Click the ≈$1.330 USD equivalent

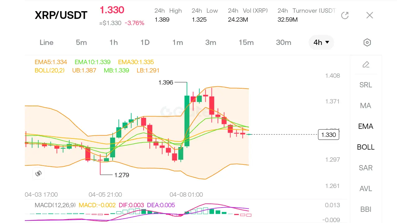pos(110,23)
